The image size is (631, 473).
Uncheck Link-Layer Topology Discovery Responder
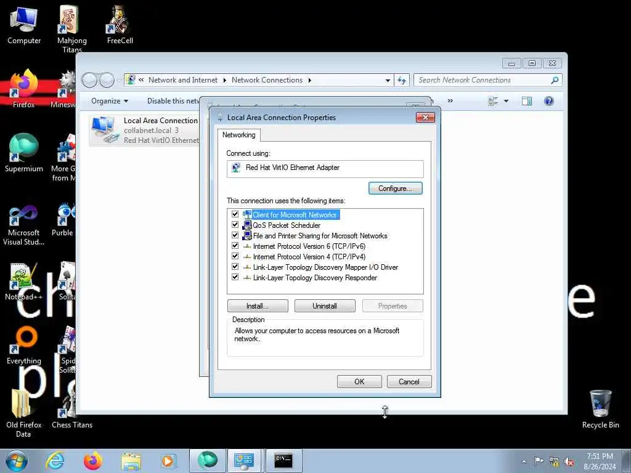tap(235, 277)
